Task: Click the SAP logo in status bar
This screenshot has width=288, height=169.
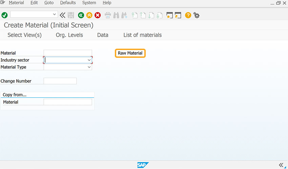Action: [x=143, y=165]
